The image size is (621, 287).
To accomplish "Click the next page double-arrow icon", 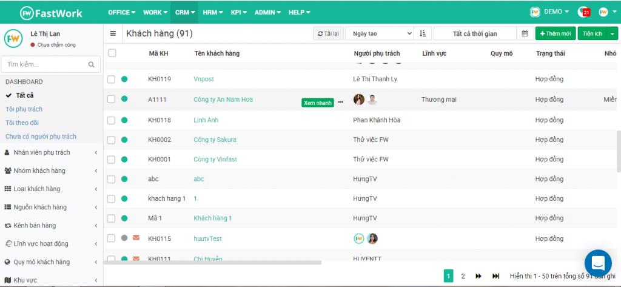I will point(478,276).
